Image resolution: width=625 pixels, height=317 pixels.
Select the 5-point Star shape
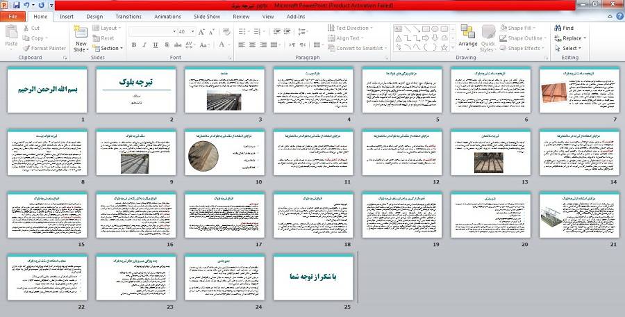pos(444,47)
